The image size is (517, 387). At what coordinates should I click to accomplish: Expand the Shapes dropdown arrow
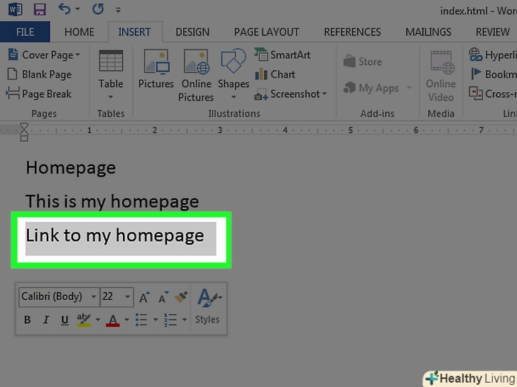234,96
